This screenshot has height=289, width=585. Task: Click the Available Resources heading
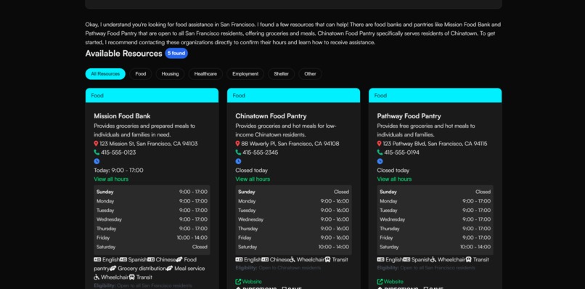[123, 54]
